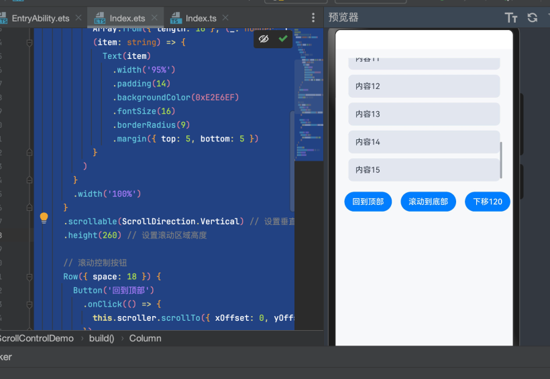Select the Index.ets editor tab
The height and width of the screenshot is (379, 550).
tap(127, 18)
